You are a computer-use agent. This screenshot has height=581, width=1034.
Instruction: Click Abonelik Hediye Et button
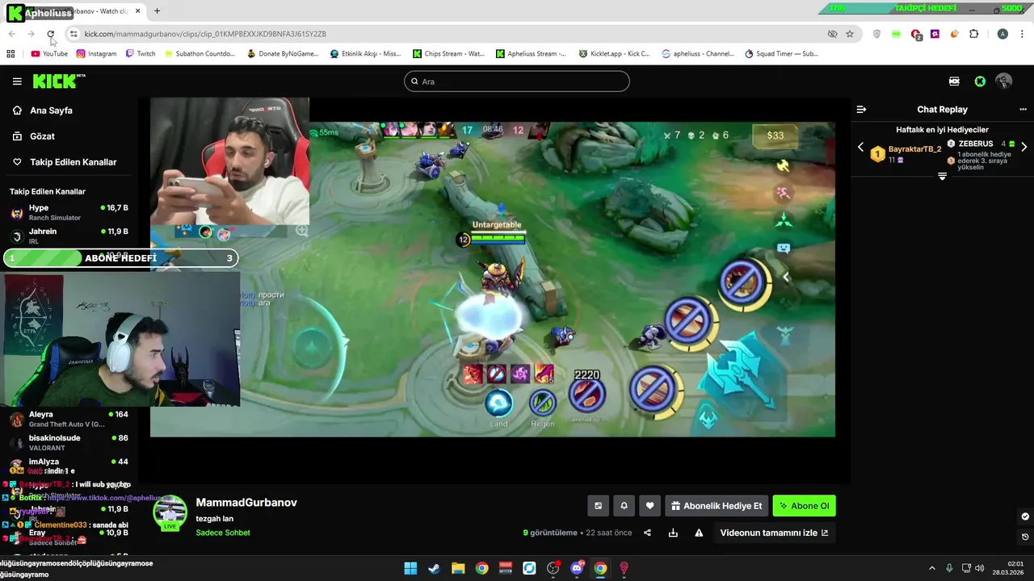click(716, 506)
